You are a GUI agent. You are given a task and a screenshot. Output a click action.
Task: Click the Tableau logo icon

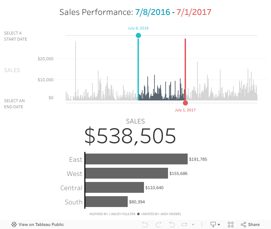click(14, 225)
